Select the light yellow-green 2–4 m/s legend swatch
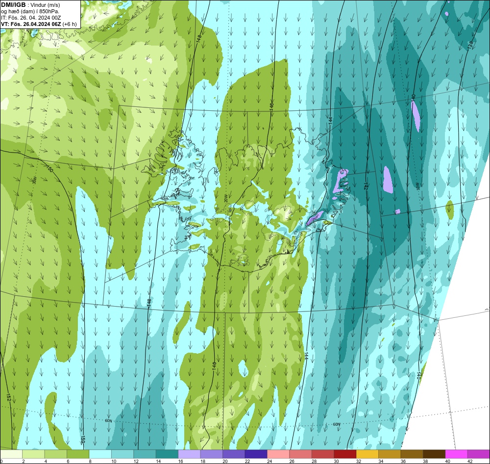 33,454
